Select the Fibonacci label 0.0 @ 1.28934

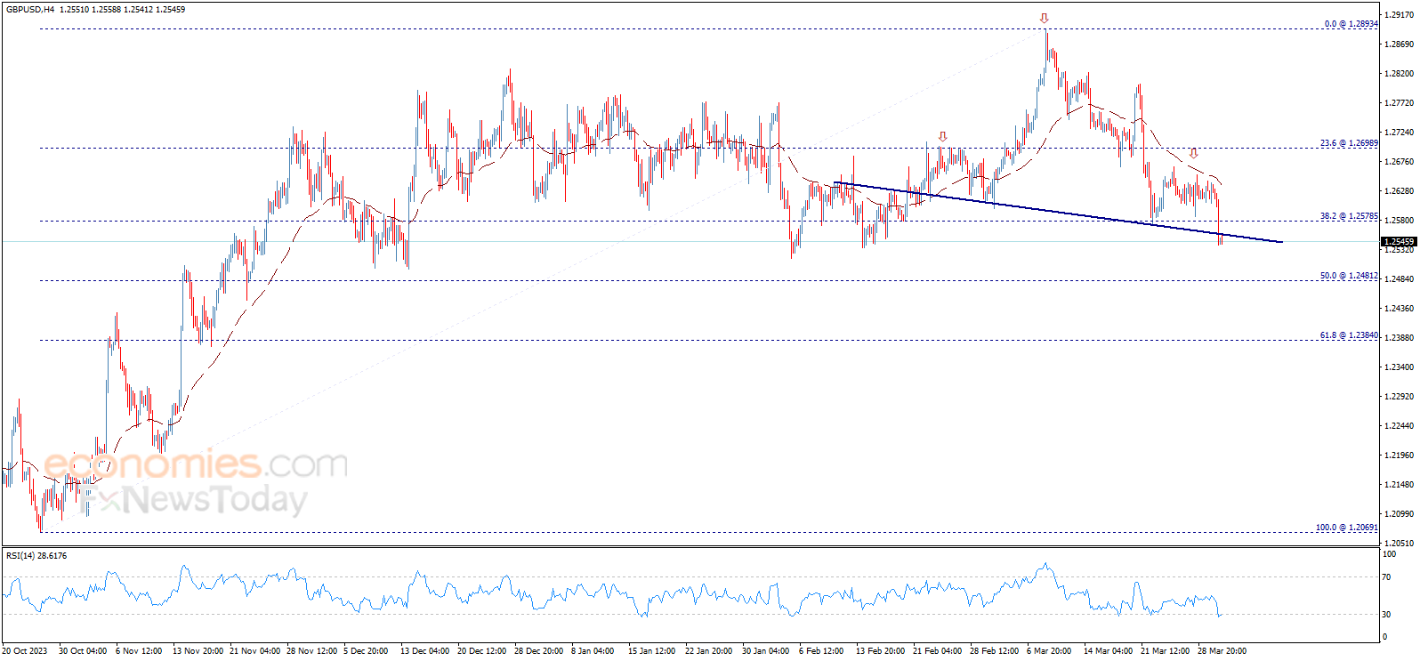coord(1351,24)
